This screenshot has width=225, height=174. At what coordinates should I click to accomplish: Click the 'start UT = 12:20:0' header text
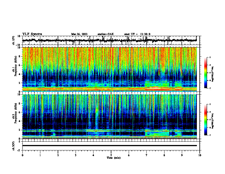(137, 34)
